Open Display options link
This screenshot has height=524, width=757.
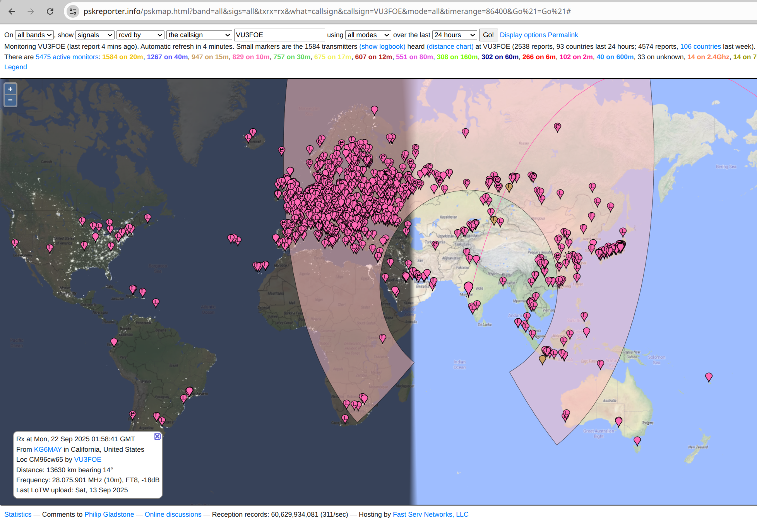[x=523, y=35]
